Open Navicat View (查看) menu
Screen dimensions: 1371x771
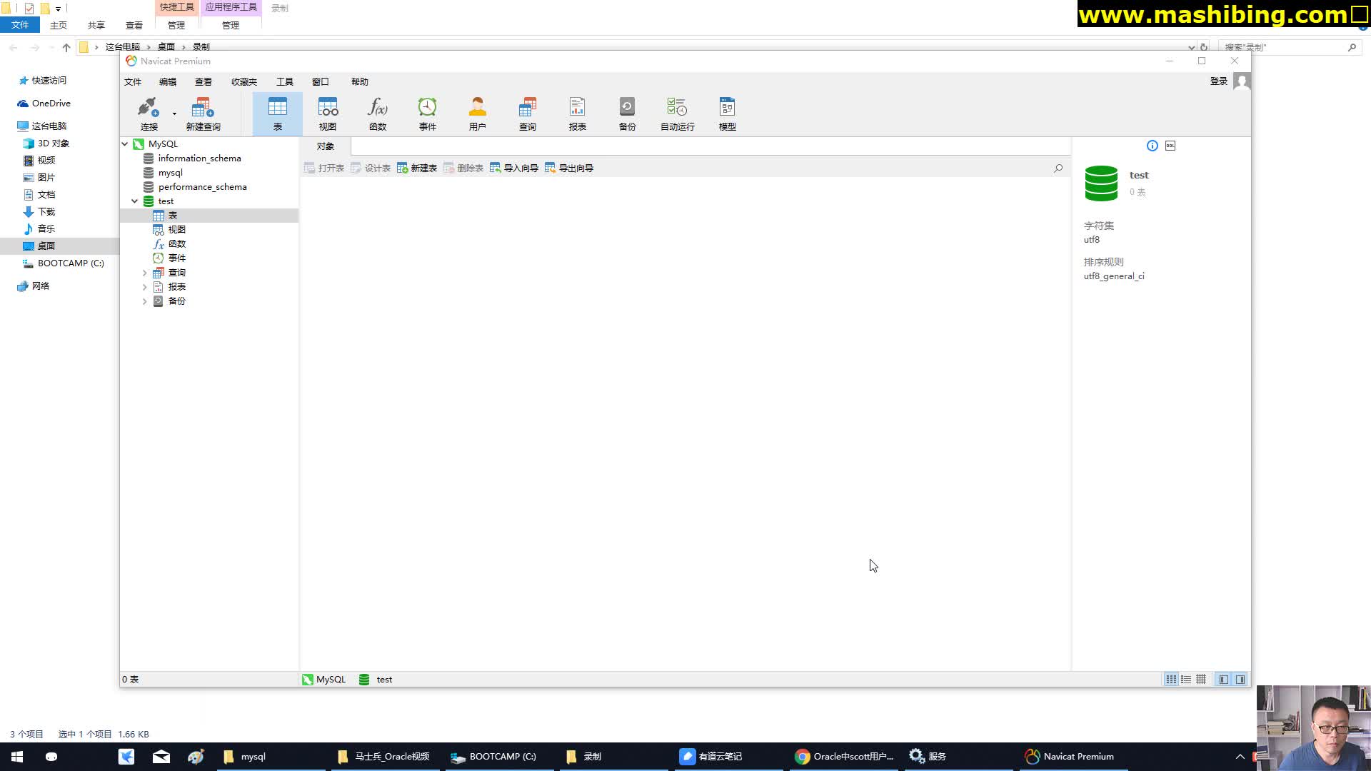click(204, 81)
